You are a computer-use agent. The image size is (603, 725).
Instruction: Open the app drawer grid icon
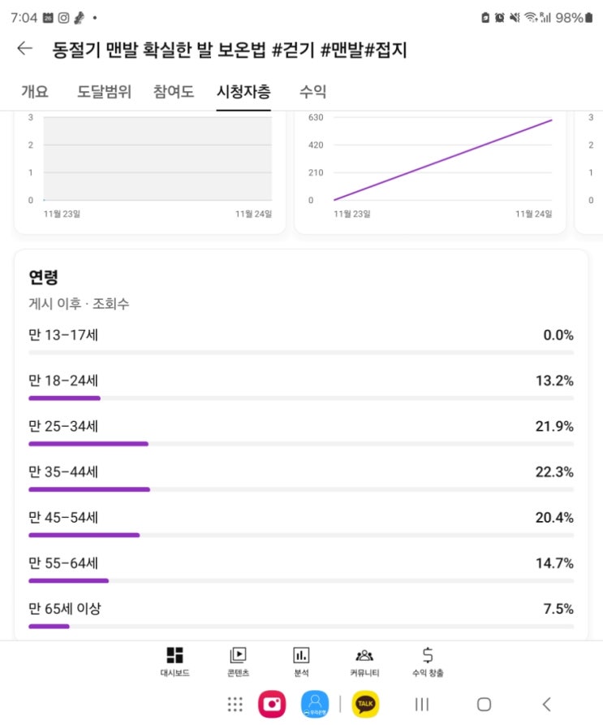click(235, 704)
